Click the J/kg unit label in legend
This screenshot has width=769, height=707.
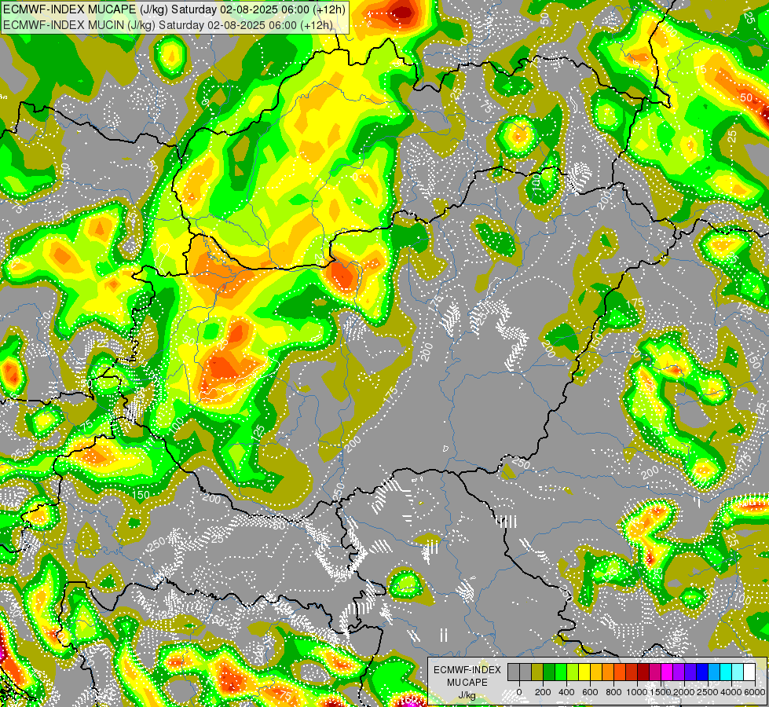[x=467, y=696]
